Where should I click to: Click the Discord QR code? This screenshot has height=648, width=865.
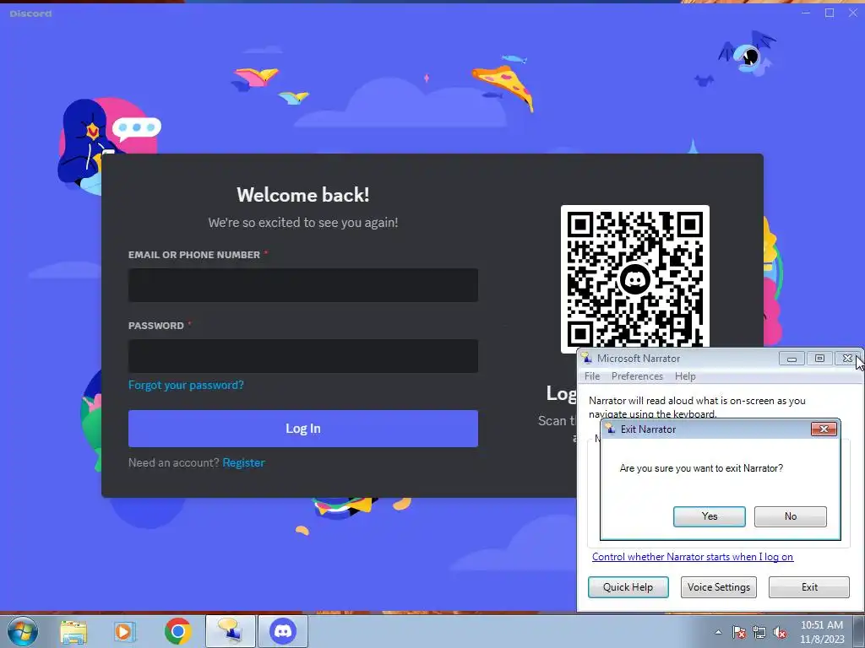[634, 278]
